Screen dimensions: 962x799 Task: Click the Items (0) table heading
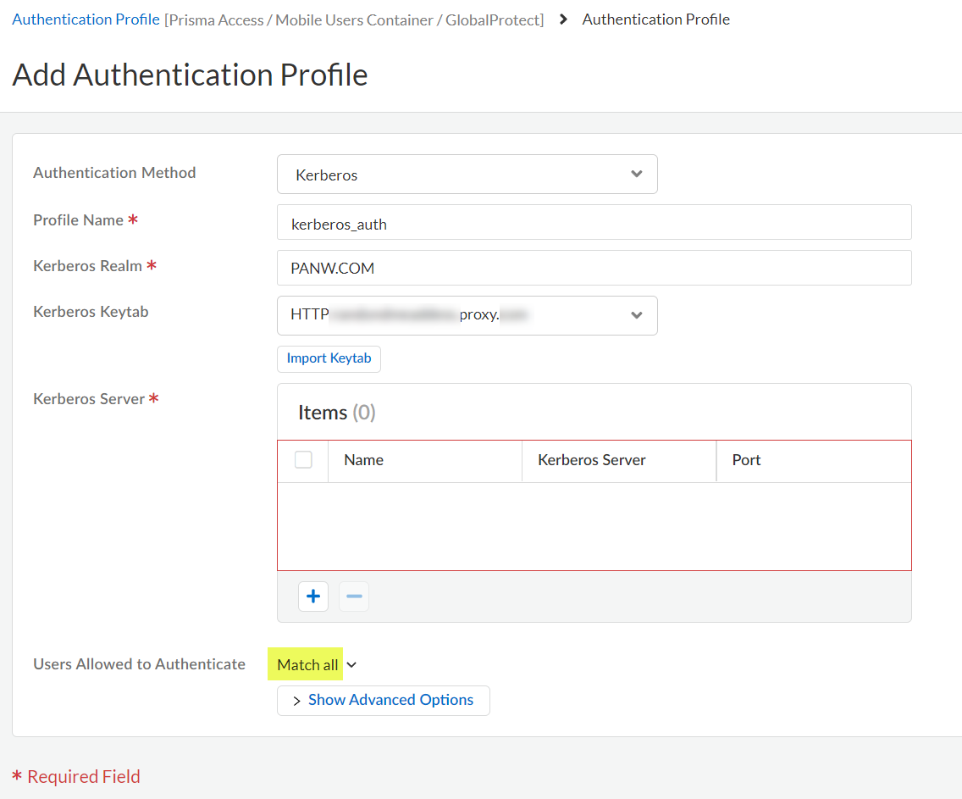(336, 413)
